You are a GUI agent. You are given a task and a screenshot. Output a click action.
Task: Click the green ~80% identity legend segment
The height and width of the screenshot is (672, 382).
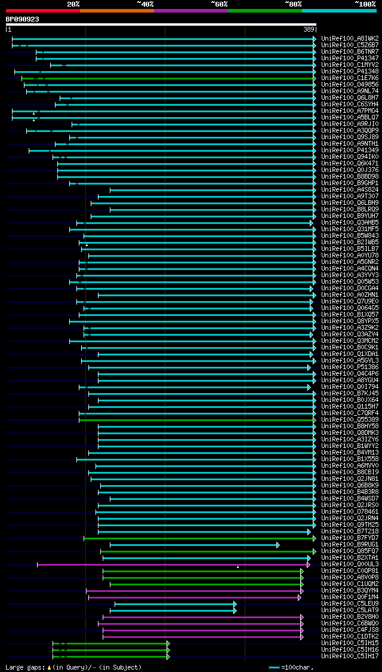pyautogui.click(x=265, y=10)
